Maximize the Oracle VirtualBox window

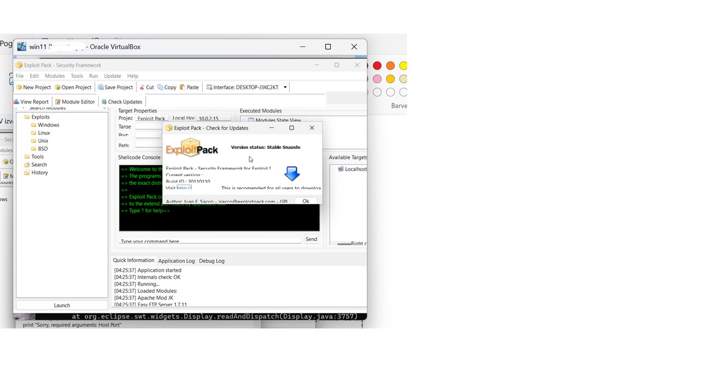coord(328,47)
